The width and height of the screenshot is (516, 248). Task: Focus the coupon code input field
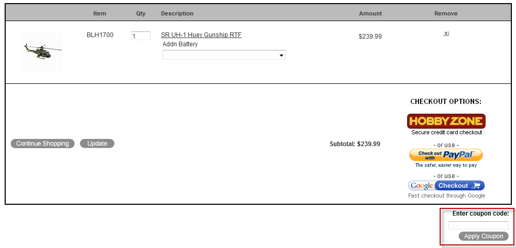coord(478,225)
